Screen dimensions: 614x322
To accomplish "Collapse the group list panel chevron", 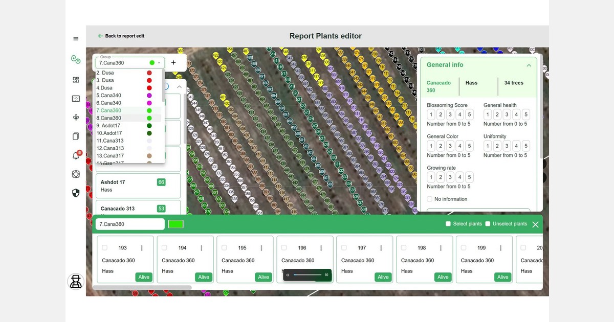I will [179, 87].
